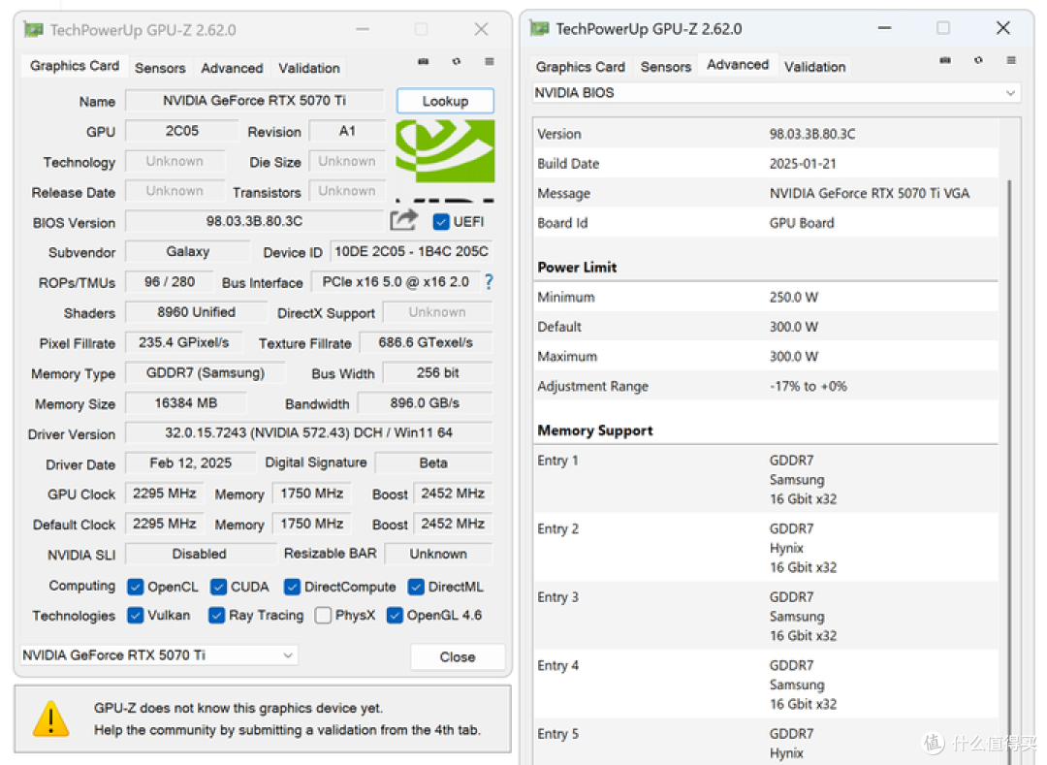Click the Default power limit row

[766, 327]
